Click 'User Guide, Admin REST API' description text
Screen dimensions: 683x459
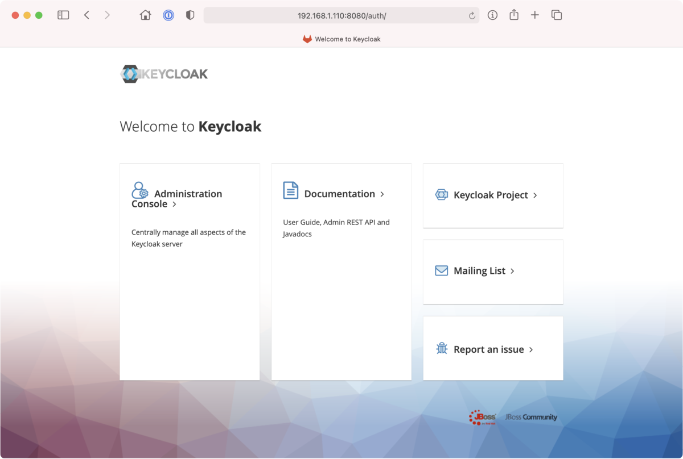(336, 228)
